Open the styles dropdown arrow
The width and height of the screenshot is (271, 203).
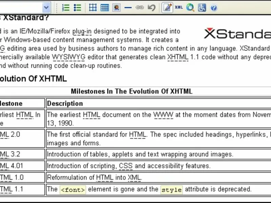tap(46, 7)
